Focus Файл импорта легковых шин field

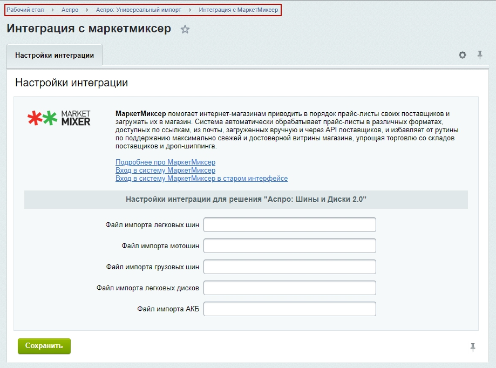pos(290,225)
